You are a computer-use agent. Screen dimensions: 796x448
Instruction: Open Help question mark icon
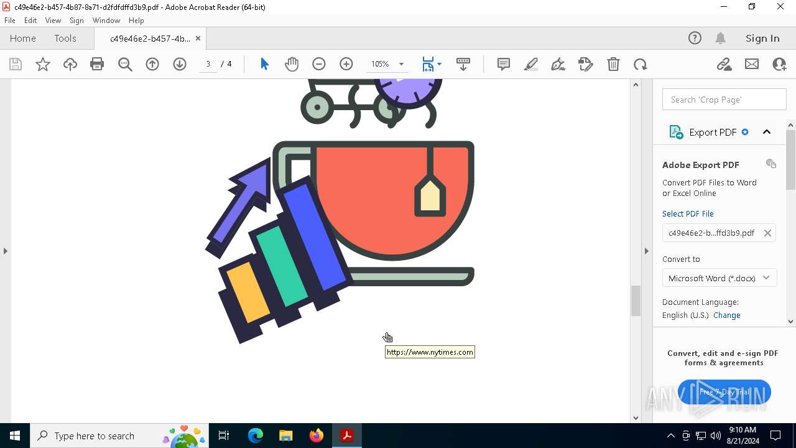[695, 39]
